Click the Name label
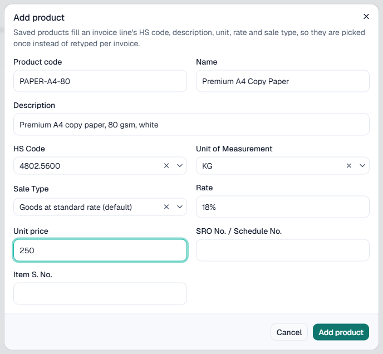The width and height of the screenshot is (383, 354). (x=207, y=62)
